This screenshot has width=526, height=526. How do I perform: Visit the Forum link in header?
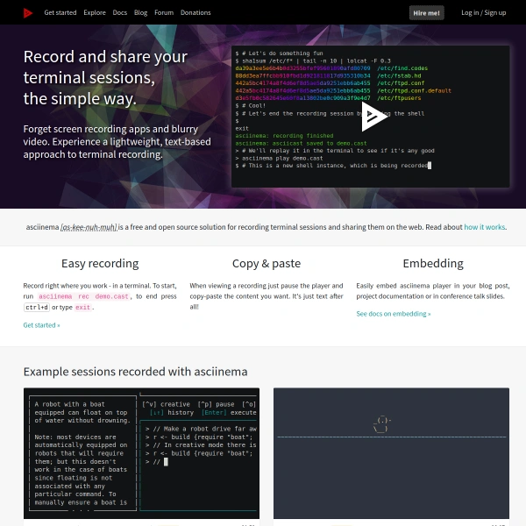pyautogui.click(x=164, y=13)
